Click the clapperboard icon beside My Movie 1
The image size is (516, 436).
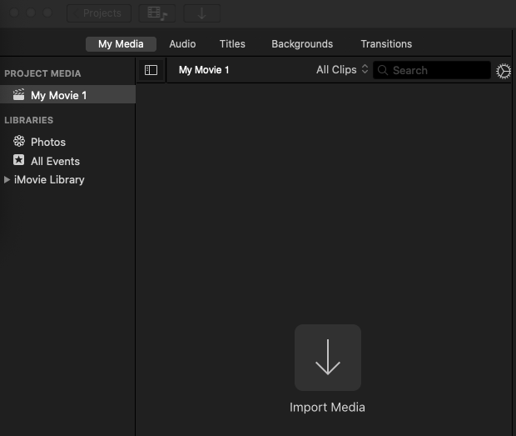pos(19,94)
